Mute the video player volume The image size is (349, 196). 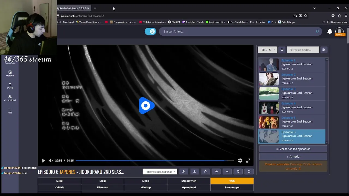[51, 161]
